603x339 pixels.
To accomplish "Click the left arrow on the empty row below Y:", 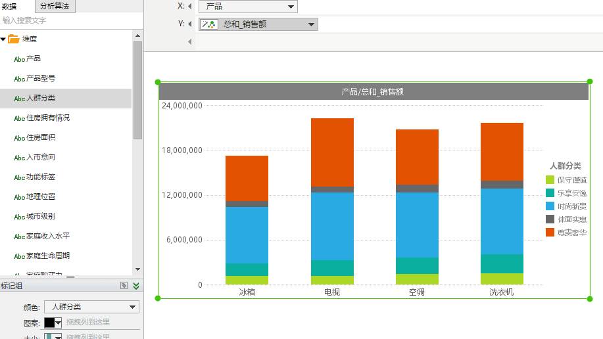I will (190, 42).
